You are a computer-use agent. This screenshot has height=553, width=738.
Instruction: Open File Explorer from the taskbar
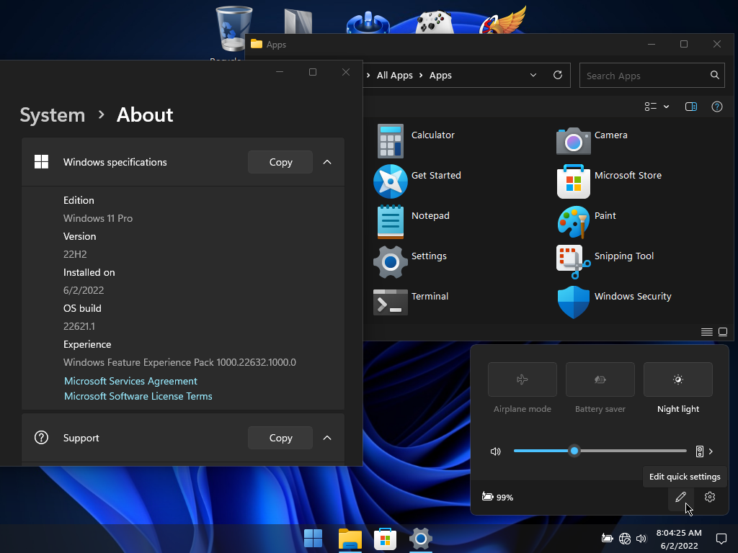[350, 539]
